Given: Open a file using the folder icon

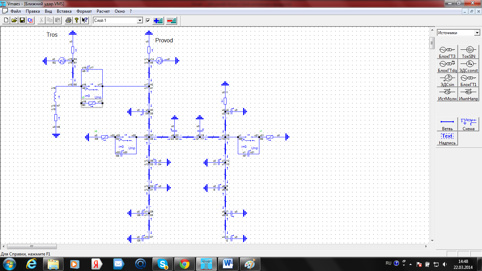Looking at the screenshot, I should [x=14, y=20].
